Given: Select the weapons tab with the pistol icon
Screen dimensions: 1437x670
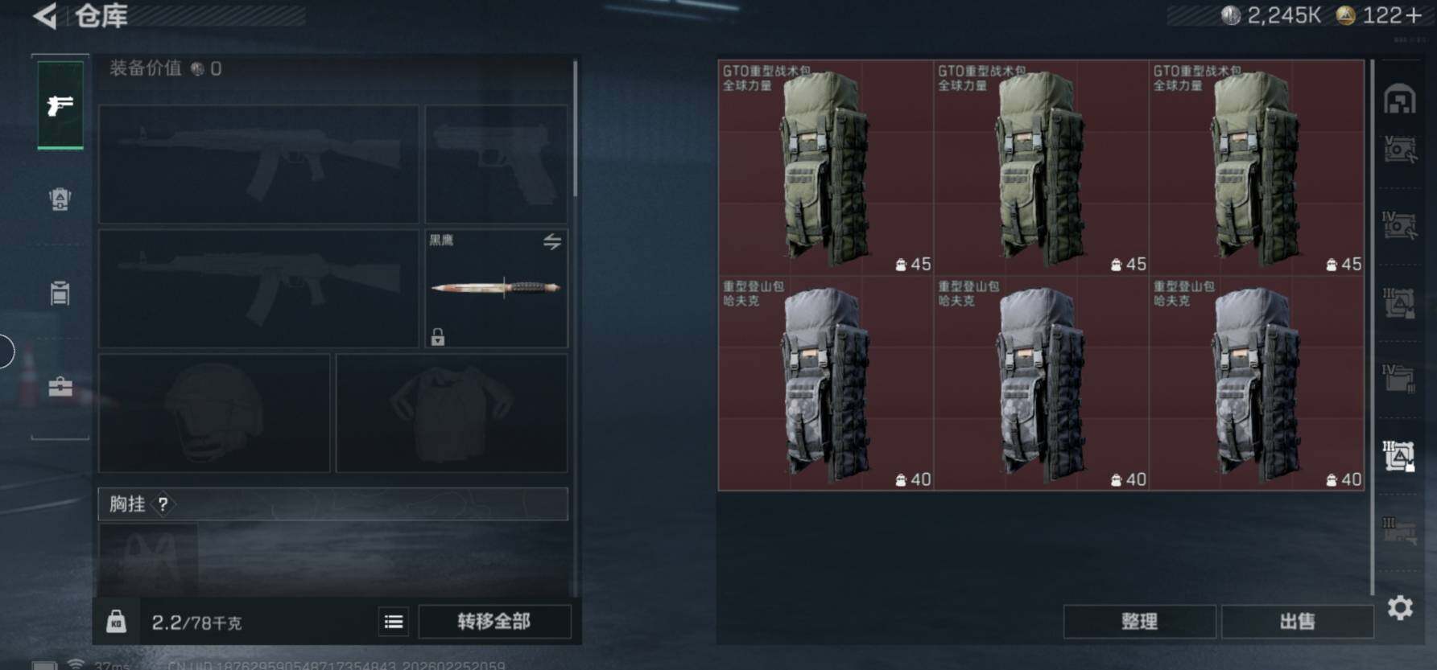Looking at the screenshot, I should [60, 105].
